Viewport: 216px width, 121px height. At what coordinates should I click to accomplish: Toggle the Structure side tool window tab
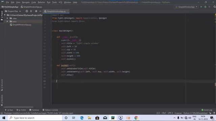click(x=2, y=85)
